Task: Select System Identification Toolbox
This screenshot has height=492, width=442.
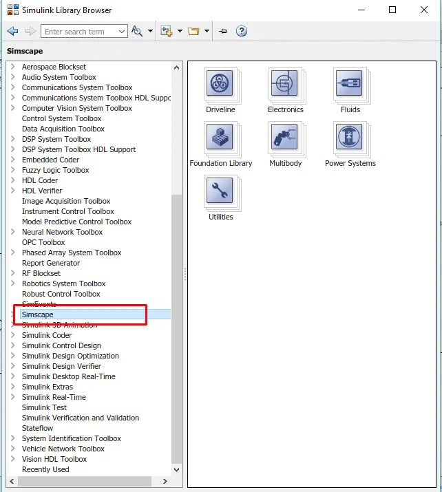Action: coord(72,438)
